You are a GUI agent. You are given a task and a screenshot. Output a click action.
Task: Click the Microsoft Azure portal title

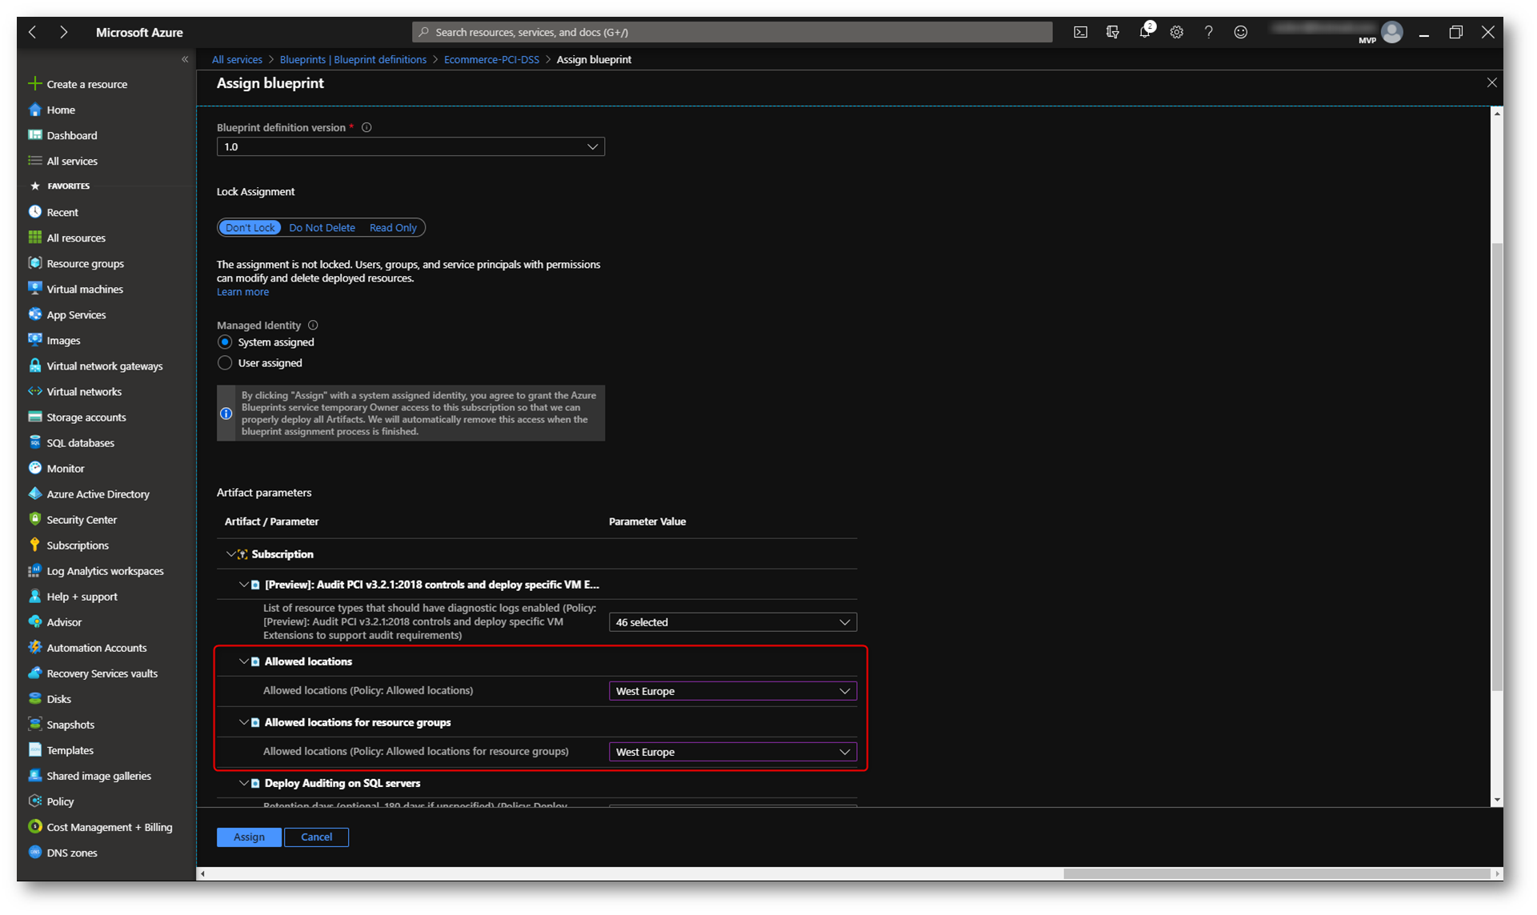point(139,32)
